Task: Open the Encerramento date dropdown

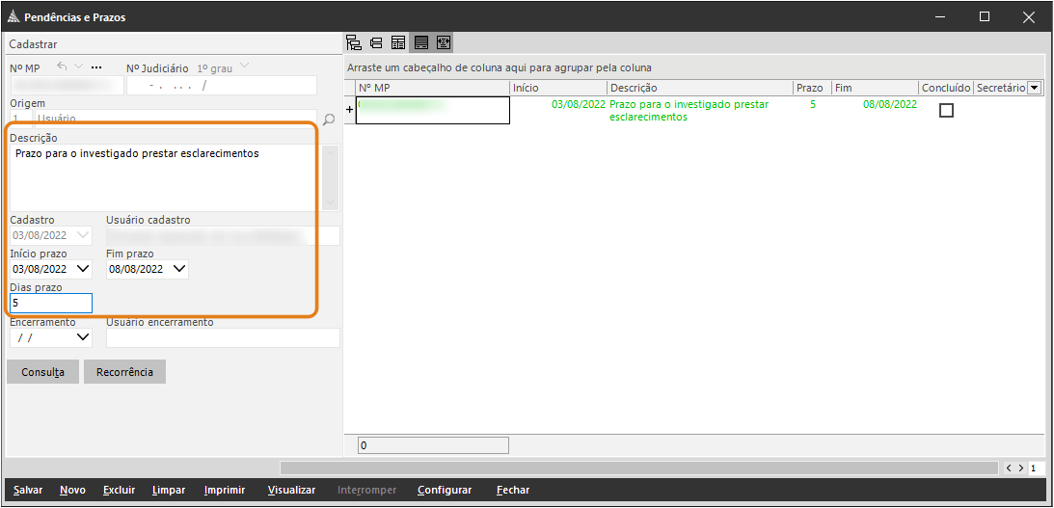Action: tap(83, 337)
